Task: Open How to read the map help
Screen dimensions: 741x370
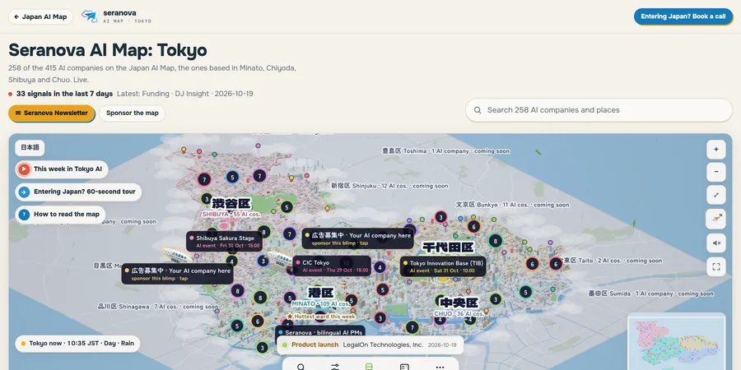Action: (x=60, y=215)
